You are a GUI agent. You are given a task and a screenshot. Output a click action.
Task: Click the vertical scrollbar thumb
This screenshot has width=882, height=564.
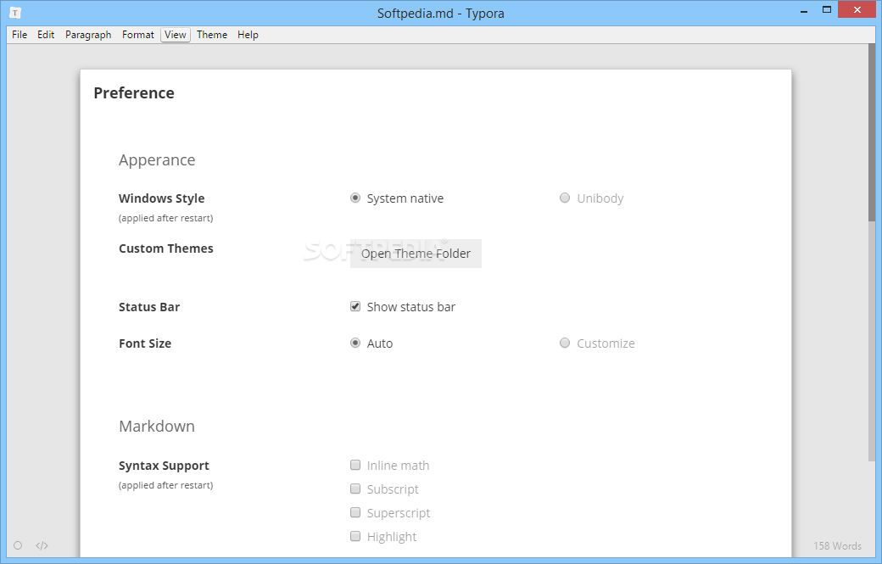click(872, 132)
